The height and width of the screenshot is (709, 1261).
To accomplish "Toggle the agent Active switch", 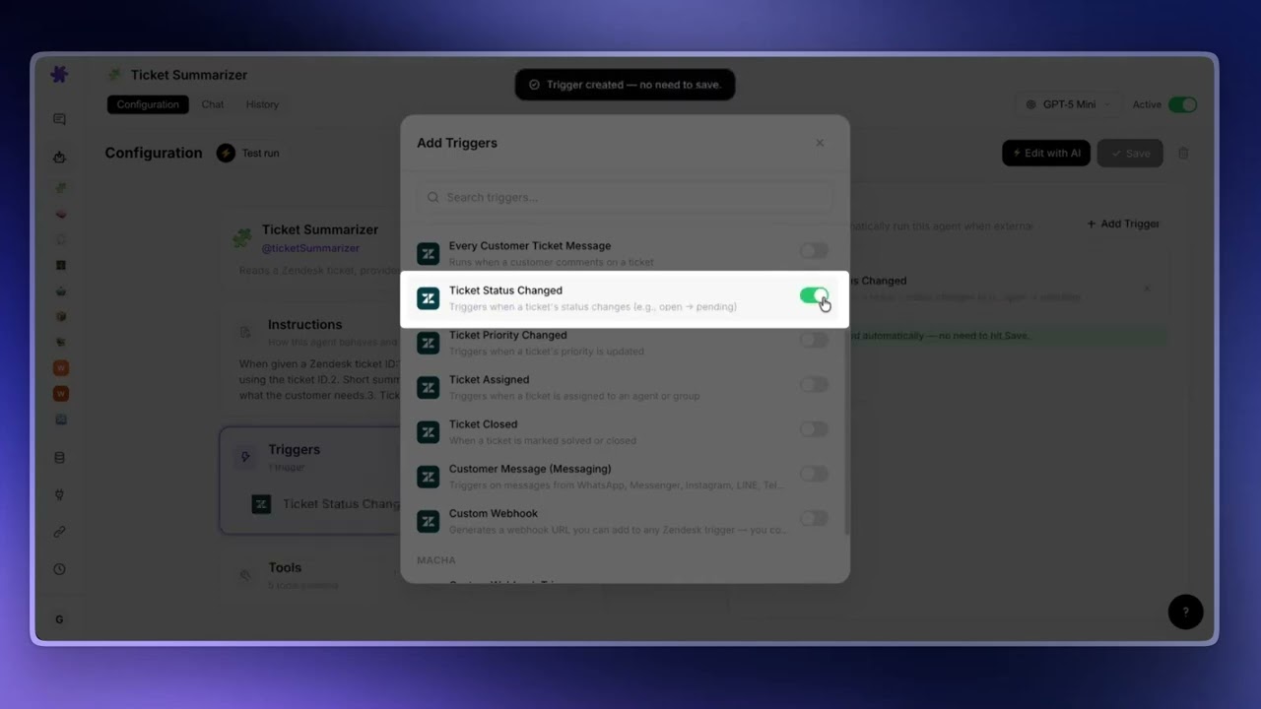I will (1182, 104).
